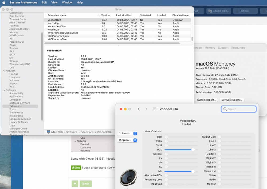Screen dimensions: 267x189
Task: Adjust the Alternative PCM slider
Action: (181, 175)
